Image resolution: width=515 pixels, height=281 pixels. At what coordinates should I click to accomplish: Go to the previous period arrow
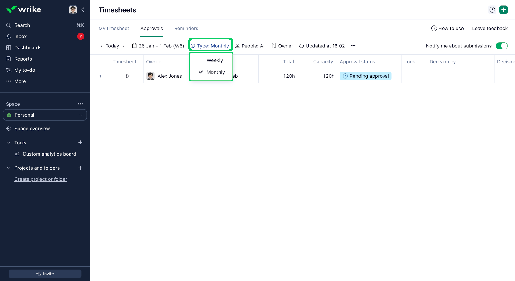pos(101,46)
